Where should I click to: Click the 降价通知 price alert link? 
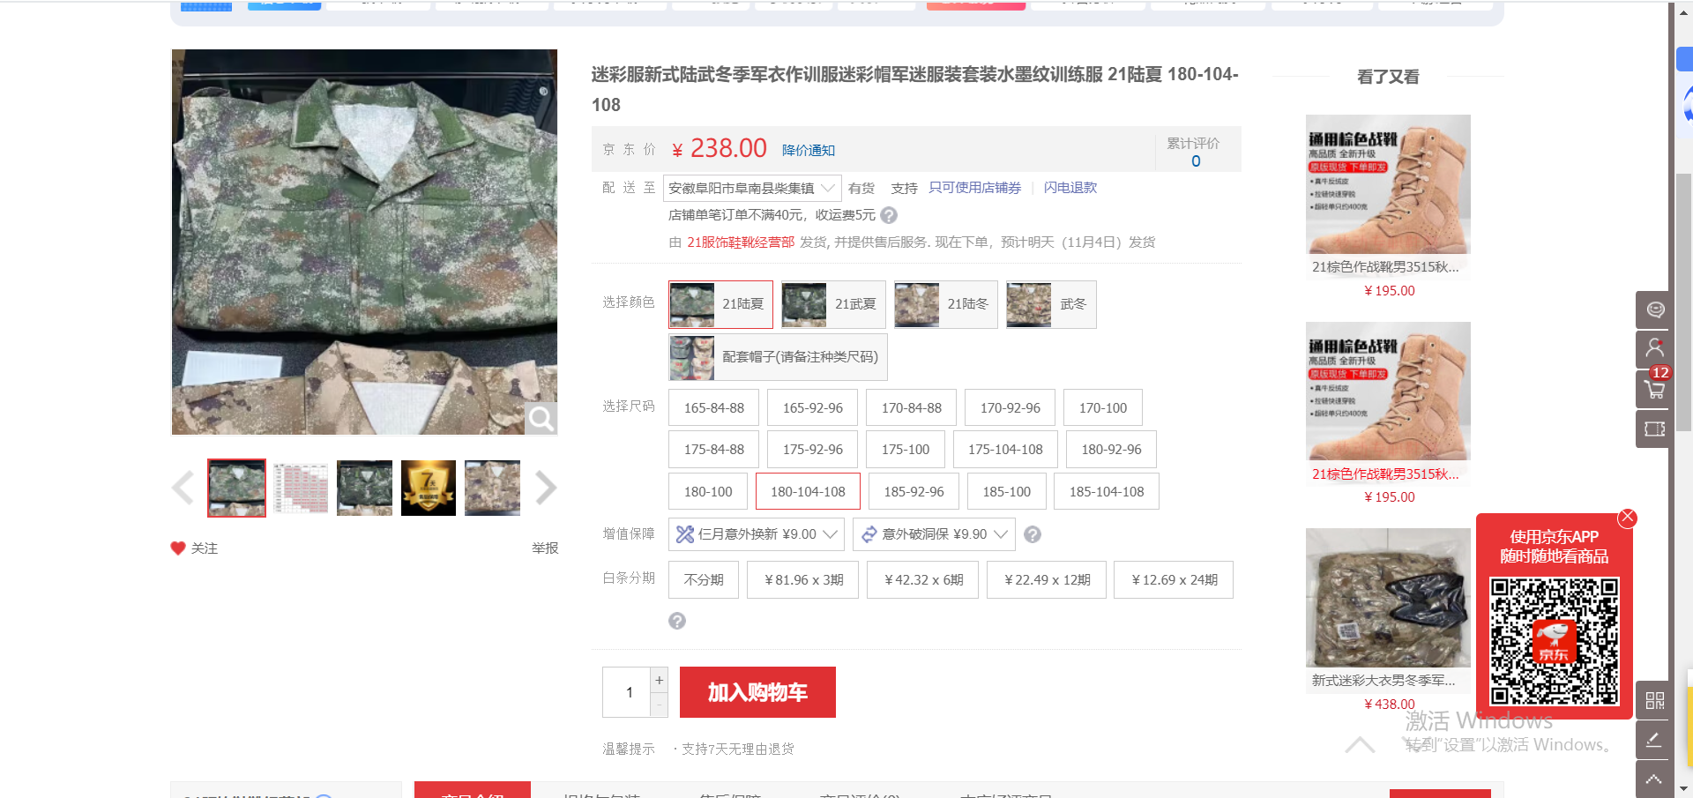tap(808, 151)
